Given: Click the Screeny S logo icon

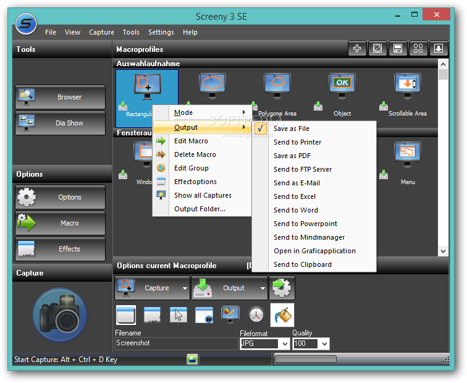Looking at the screenshot, I should point(26,23).
